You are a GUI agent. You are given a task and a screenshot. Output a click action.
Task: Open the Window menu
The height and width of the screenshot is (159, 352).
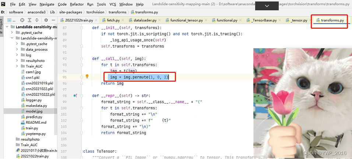tap(126, 4)
